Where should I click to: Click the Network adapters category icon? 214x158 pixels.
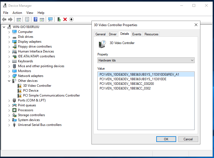click(x=14, y=76)
